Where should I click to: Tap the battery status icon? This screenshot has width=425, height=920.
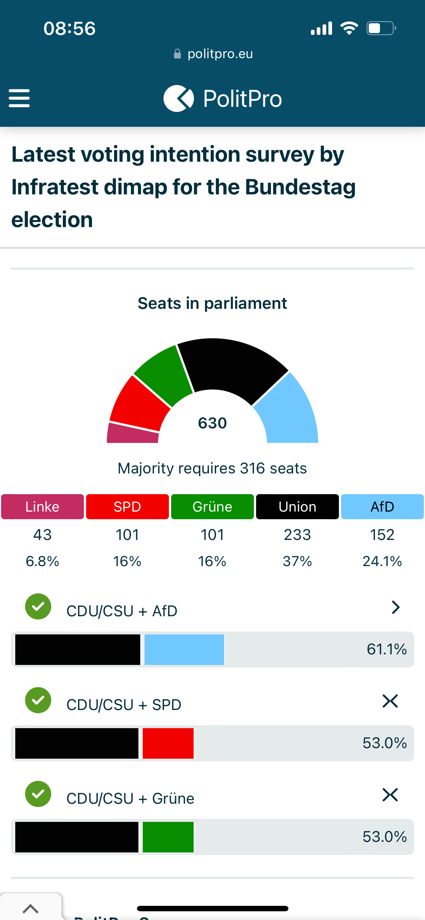pos(381,28)
